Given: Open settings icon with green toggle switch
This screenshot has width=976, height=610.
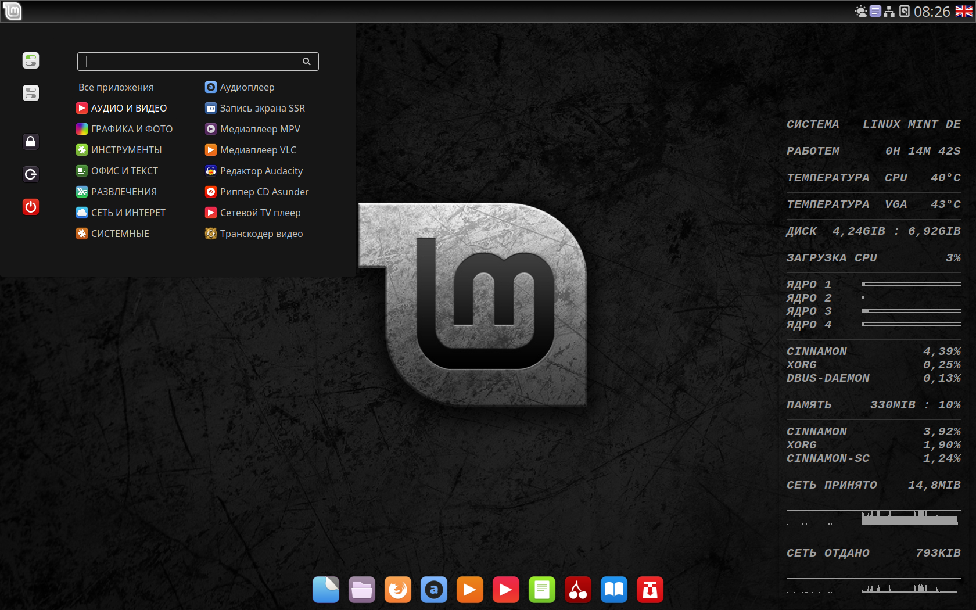Looking at the screenshot, I should 31,60.
